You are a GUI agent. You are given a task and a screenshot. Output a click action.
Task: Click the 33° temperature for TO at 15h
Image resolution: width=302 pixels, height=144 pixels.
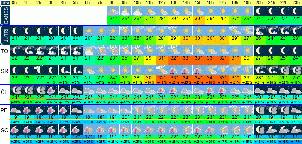199,58
